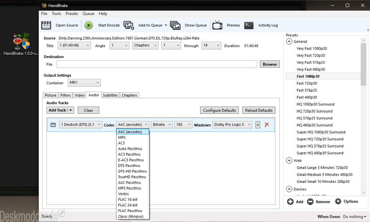Click the Browse button
The width and height of the screenshot is (370, 222).
pyautogui.click(x=270, y=64)
